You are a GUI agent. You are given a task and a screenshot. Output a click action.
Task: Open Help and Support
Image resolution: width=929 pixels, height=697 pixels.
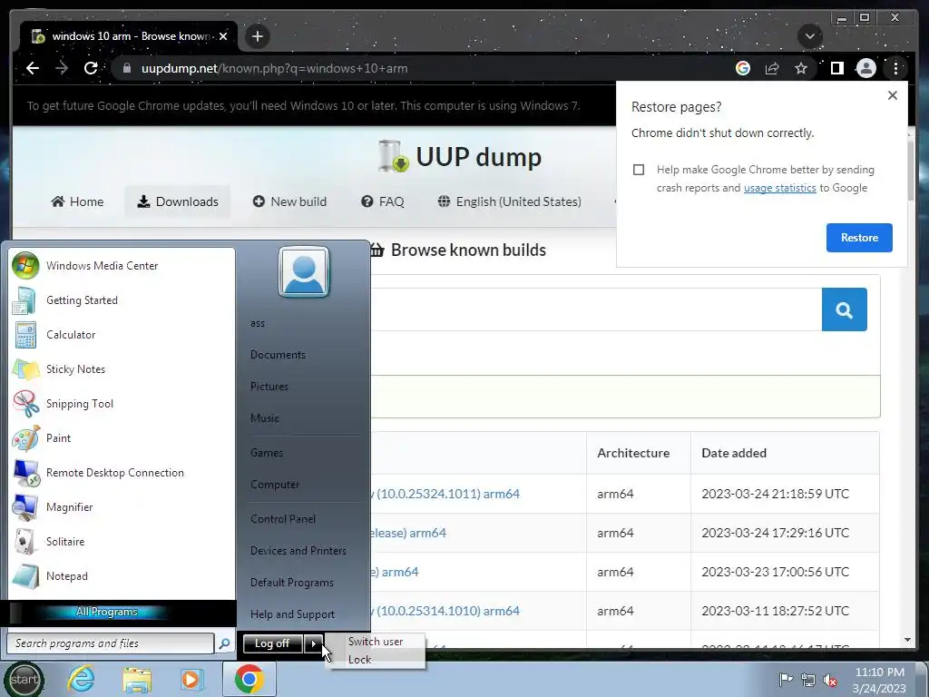pos(292,614)
